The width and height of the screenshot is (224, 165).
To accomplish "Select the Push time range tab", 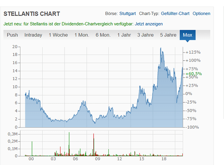I will click(x=13, y=35).
